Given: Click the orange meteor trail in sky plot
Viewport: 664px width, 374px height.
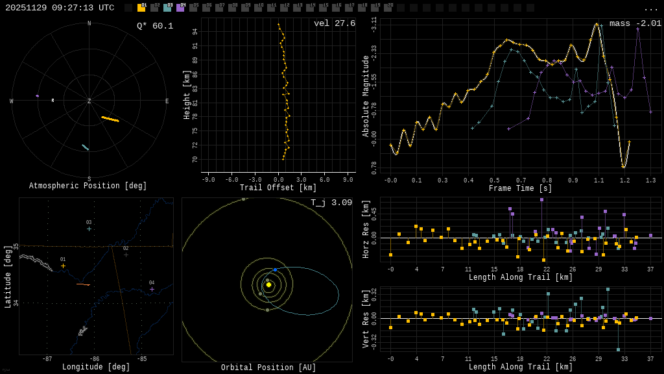Looking at the screenshot, I should click(110, 119).
